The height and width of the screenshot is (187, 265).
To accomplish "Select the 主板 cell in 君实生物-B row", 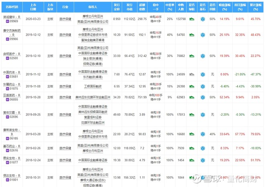I will [50, 160].
